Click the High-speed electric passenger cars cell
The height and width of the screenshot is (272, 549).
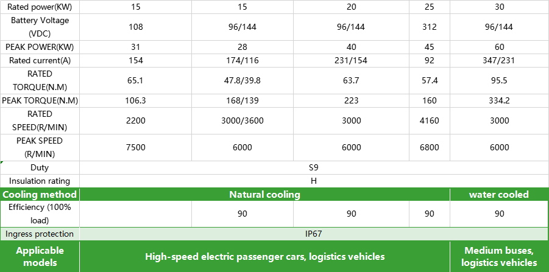(x=264, y=257)
